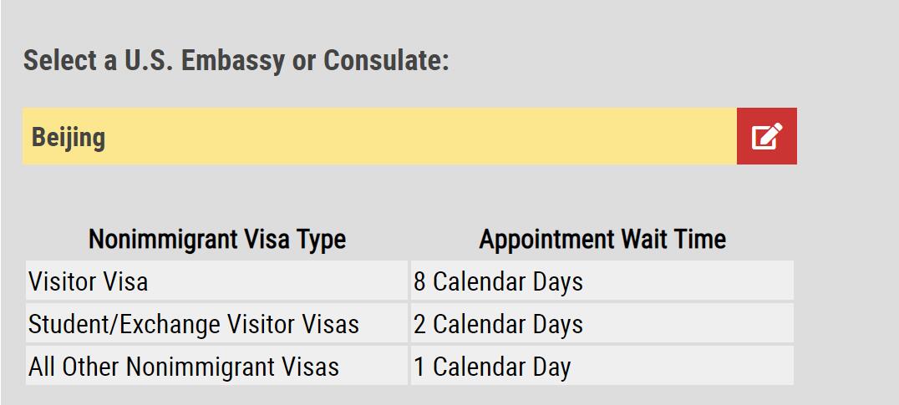Click the red edit pencil icon

coord(766,136)
